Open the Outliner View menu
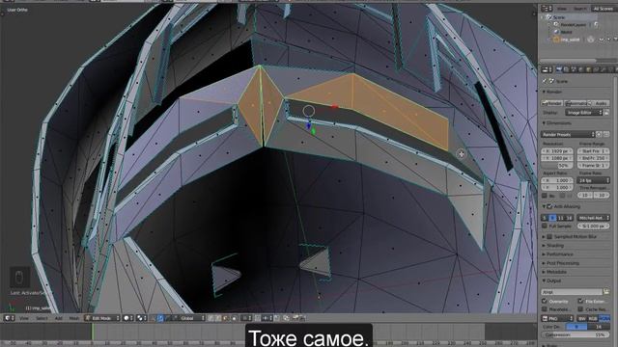Image resolution: width=618 pixels, height=347 pixels. [562, 9]
